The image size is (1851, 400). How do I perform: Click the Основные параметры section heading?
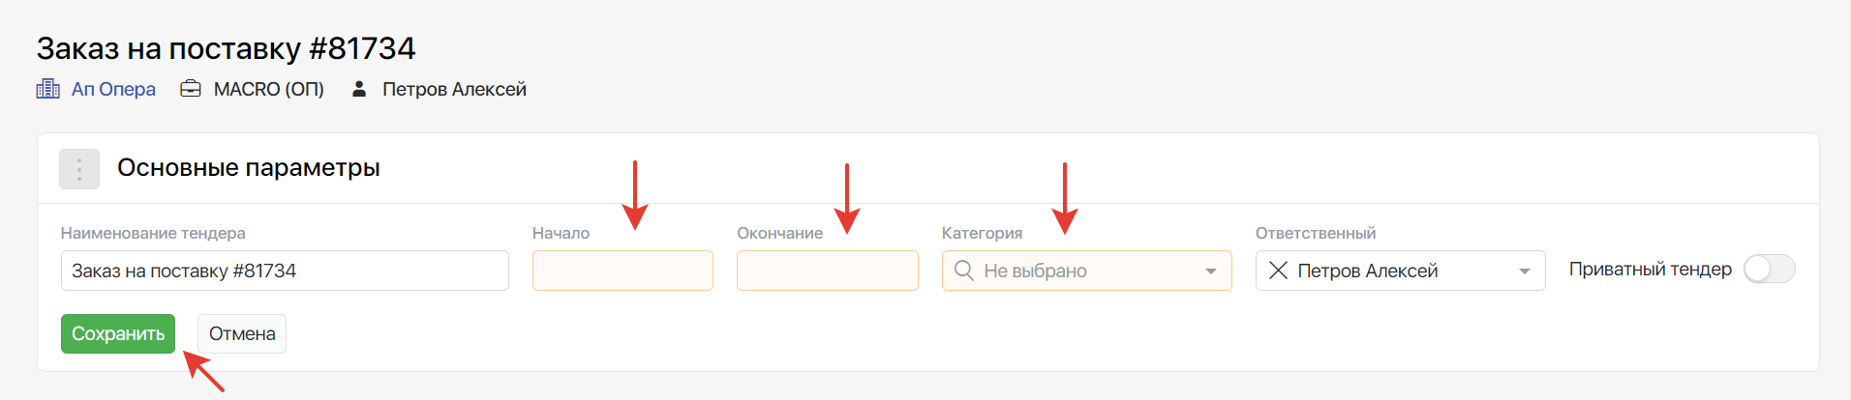(x=249, y=168)
